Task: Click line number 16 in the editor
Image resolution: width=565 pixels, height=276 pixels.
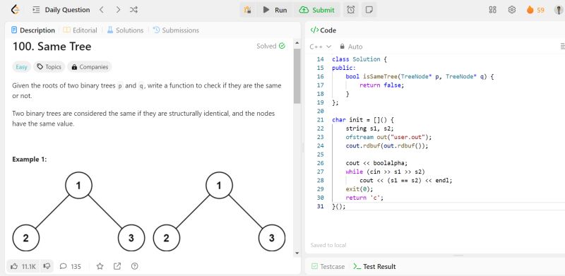Action: tap(321, 76)
